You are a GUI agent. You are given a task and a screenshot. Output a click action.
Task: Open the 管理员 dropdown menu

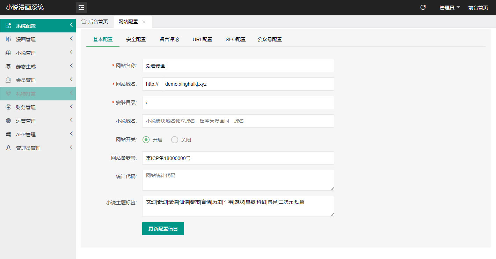pos(450,8)
